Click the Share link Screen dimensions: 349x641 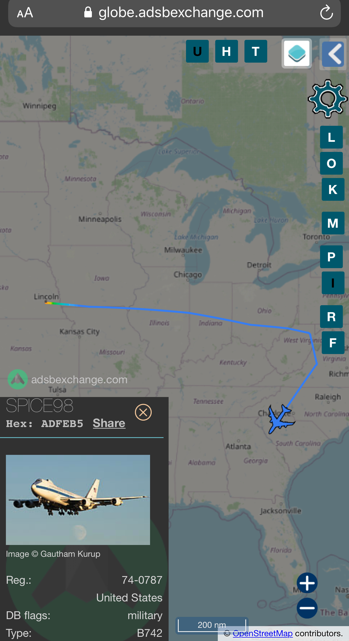(x=109, y=423)
